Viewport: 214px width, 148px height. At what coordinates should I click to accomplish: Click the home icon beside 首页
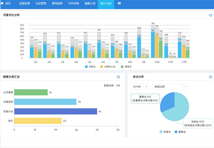2,3
